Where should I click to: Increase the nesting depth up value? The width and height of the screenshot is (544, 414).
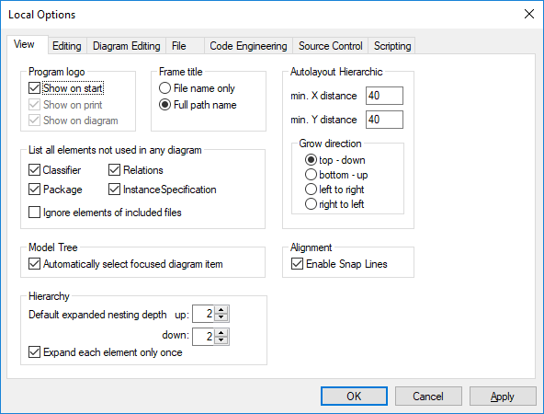221,309
